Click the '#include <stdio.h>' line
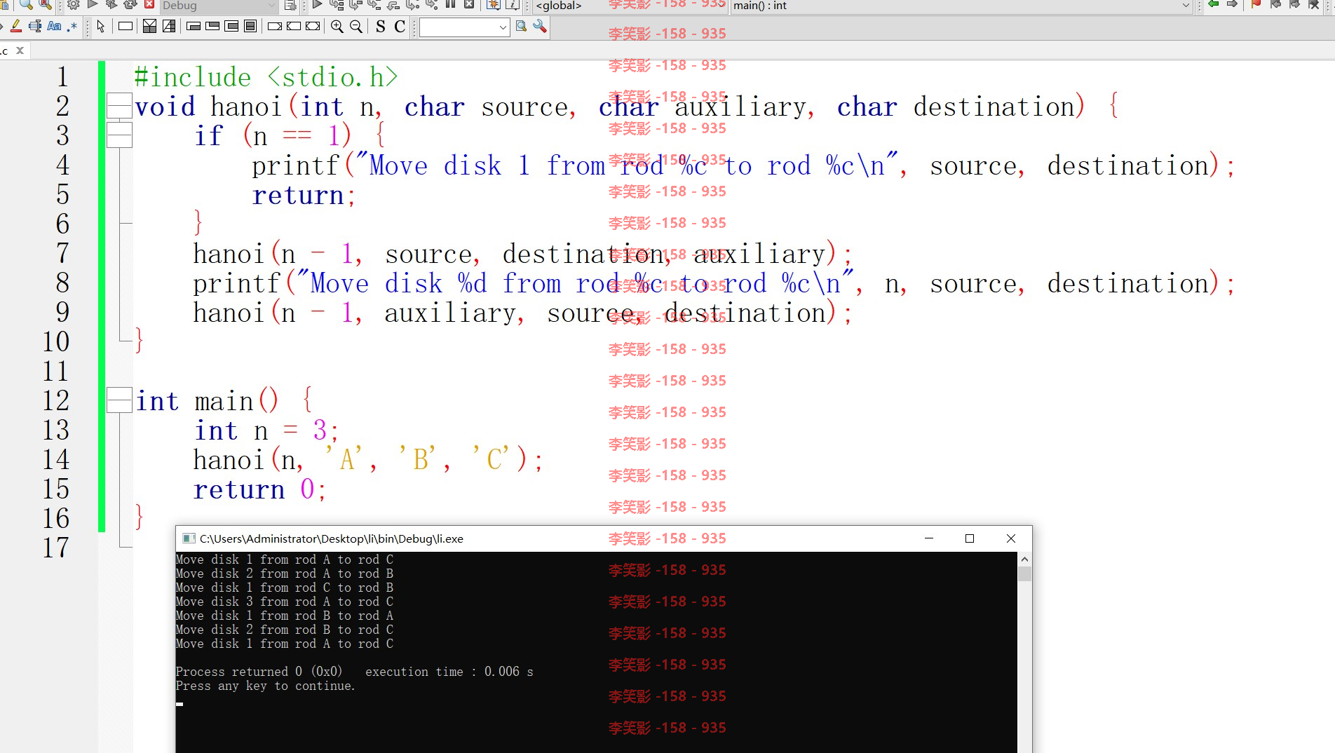The height and width of the screenshot is (753, 1335). [x=266, y=77]
